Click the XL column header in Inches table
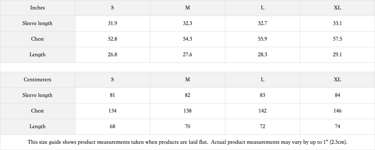Screen dimensions: 375x150 point(337,8)
